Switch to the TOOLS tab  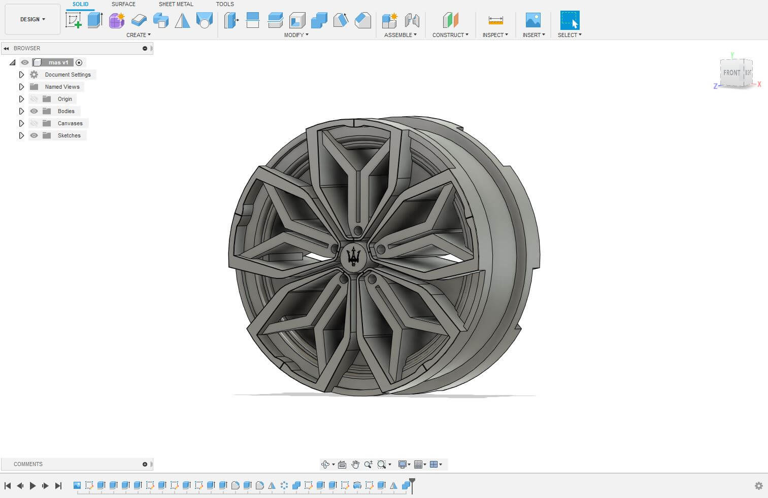point(225,4)
